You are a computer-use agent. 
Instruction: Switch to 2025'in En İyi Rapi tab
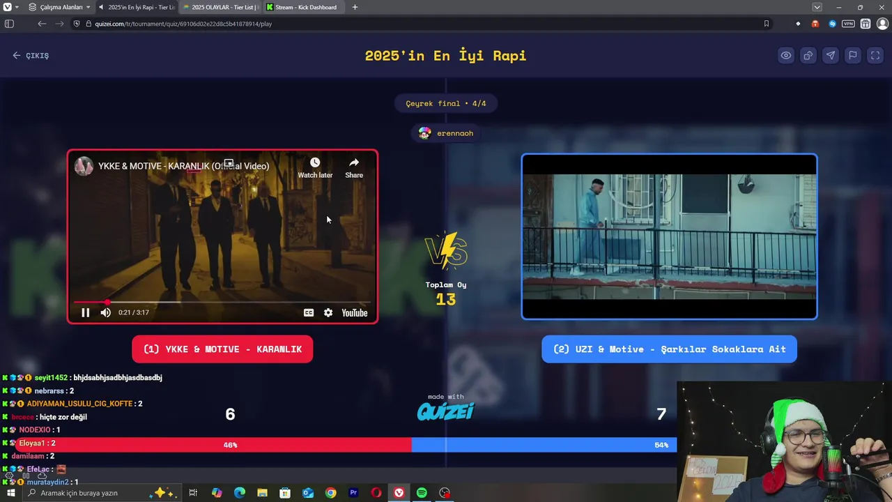[x=136, y=7]
